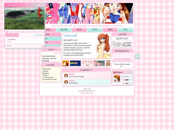Click the 'Link Me!' panel header
This screenshot has width=174, height=130.
(122, 34)
